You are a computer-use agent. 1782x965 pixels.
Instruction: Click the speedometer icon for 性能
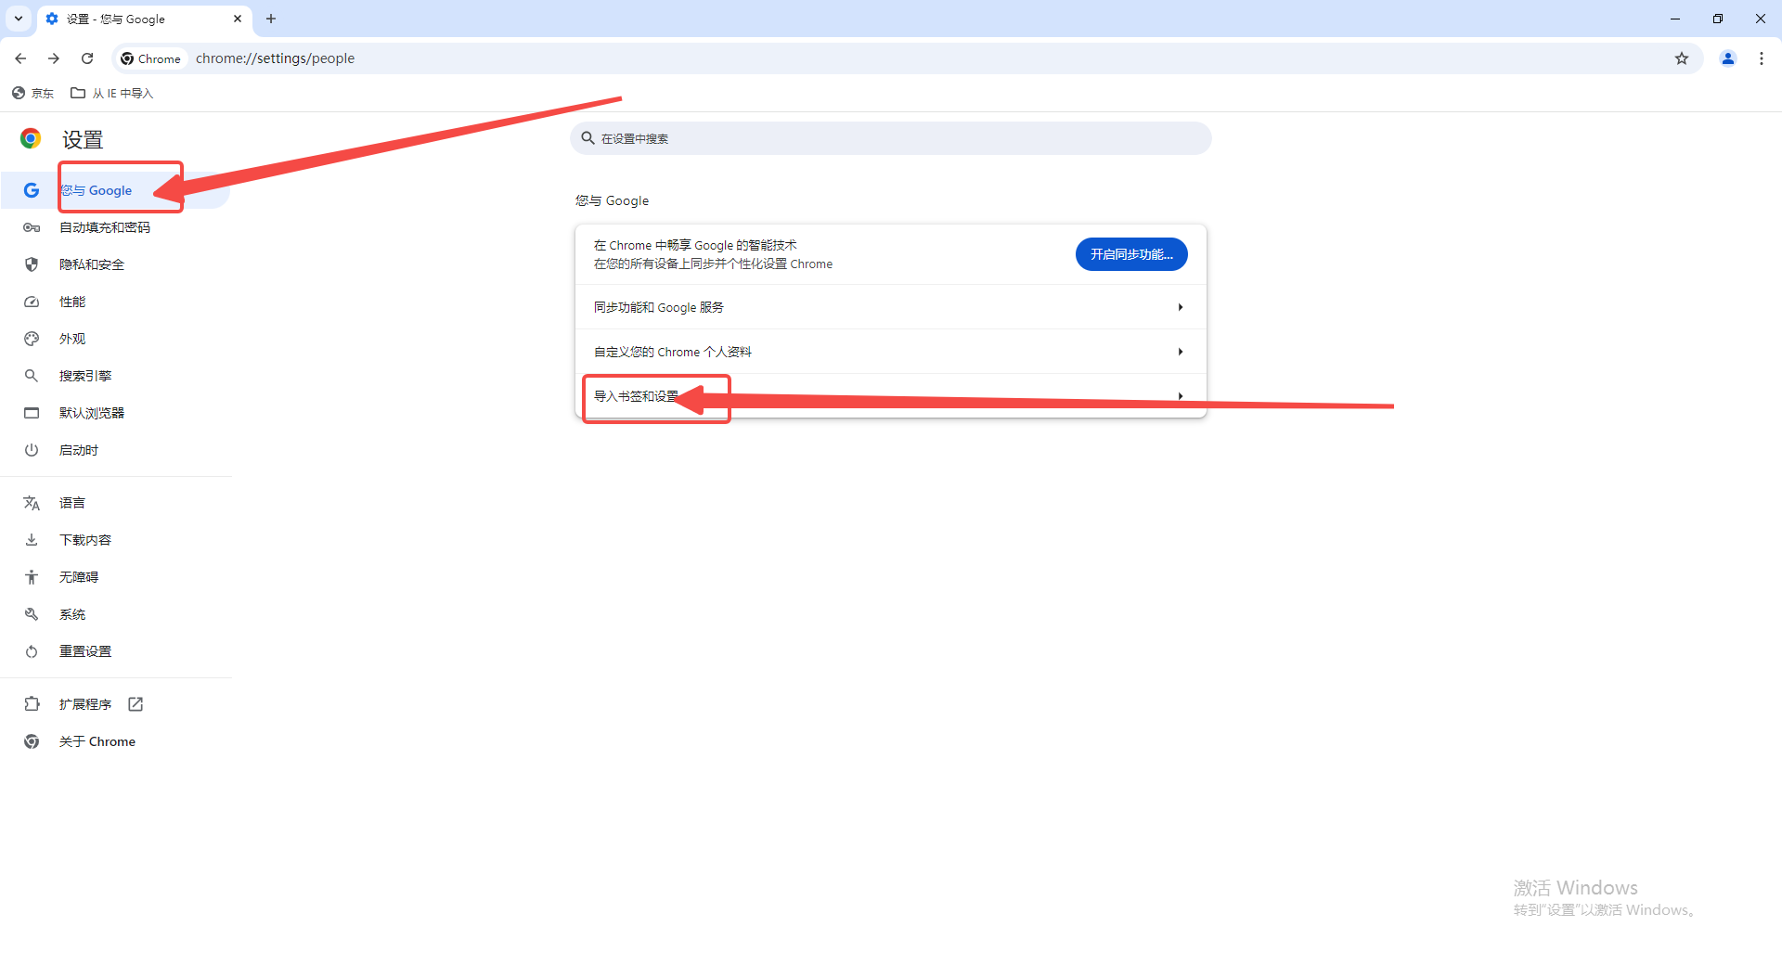pos(32,302)
